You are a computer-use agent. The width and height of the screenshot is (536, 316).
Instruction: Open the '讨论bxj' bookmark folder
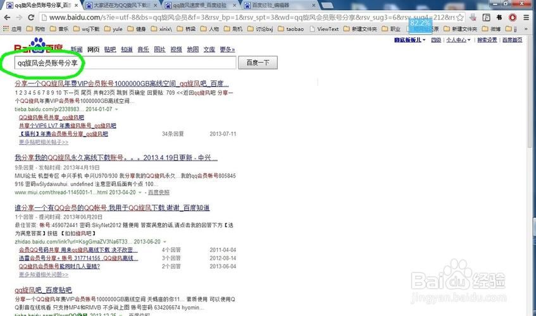point(260,29)
